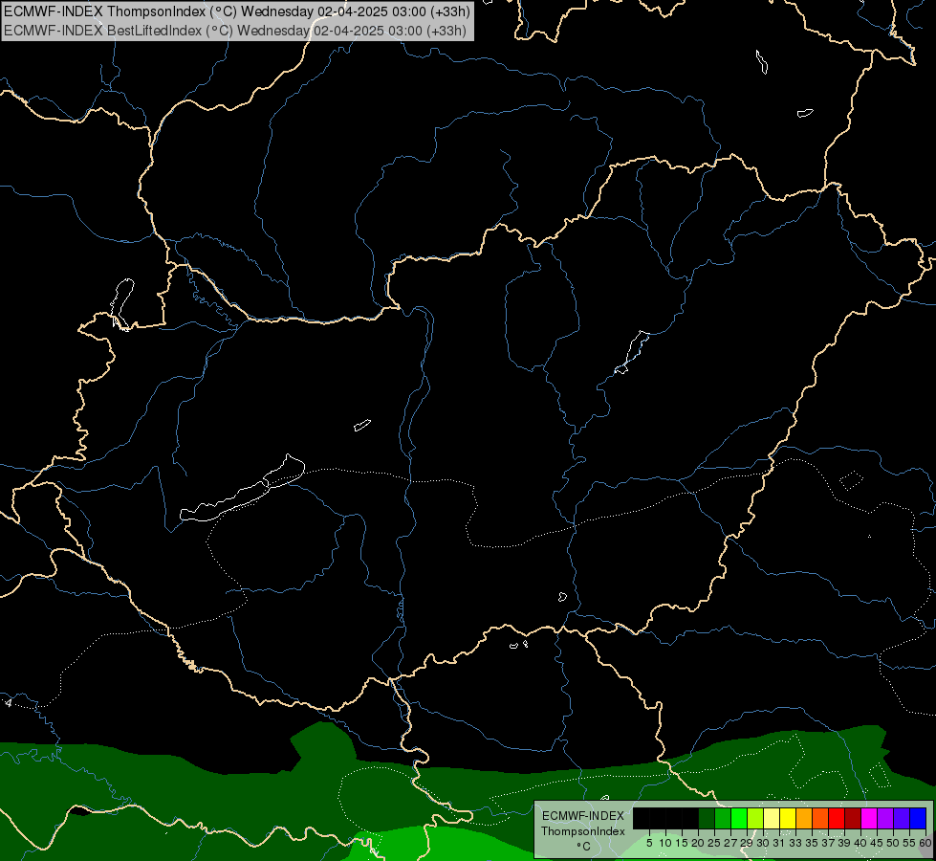Click the ThompsonIndex title line at top

click(237, 11)
